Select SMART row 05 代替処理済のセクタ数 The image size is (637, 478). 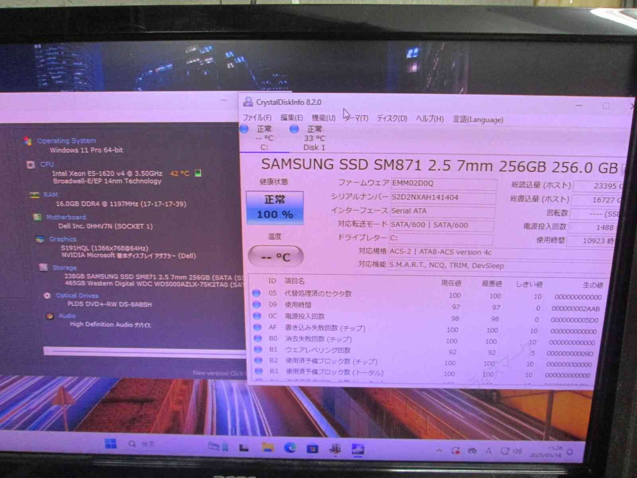pyautogui.click(x=427, y=295)
